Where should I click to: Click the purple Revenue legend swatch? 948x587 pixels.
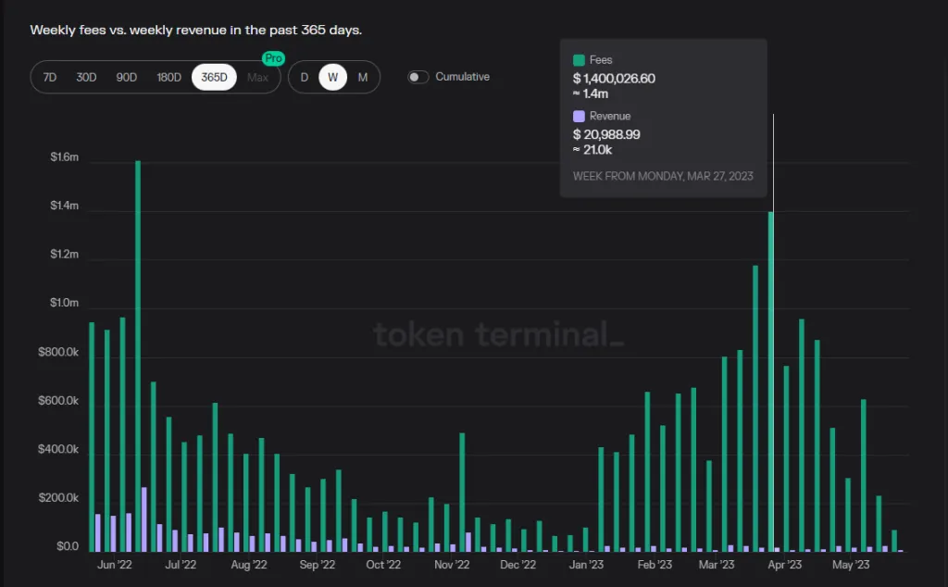580,115
